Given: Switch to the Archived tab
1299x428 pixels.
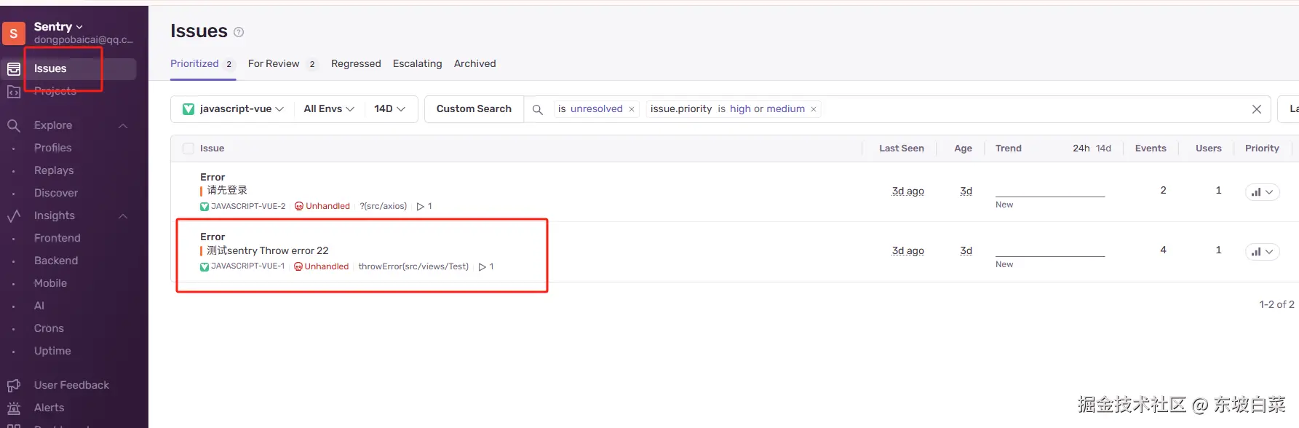Looking at the screenshot, I should coord(474,64).
